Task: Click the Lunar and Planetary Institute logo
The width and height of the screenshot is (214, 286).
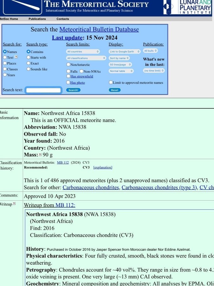Action: pos(188,7)
